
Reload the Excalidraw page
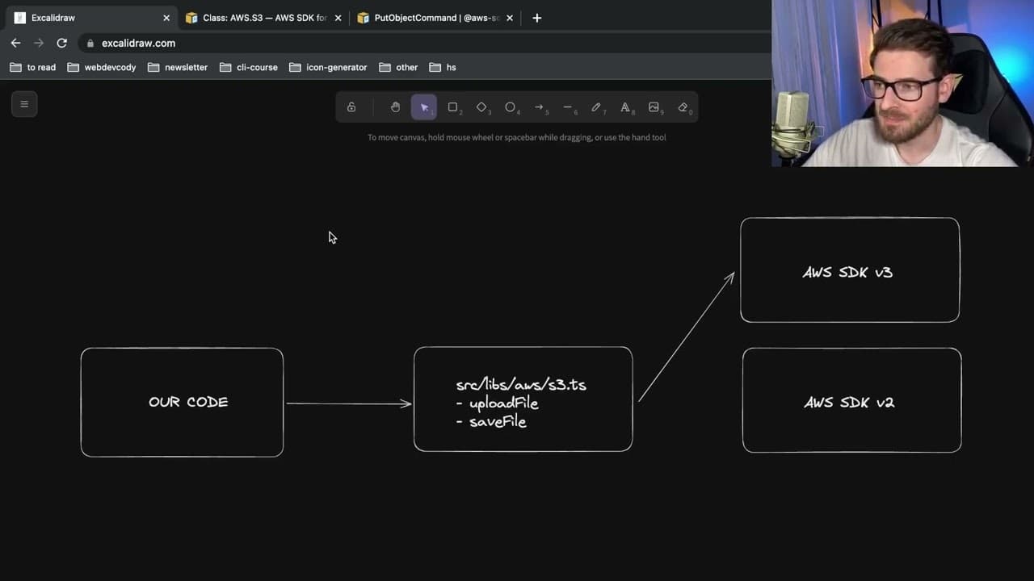(61, 43)
